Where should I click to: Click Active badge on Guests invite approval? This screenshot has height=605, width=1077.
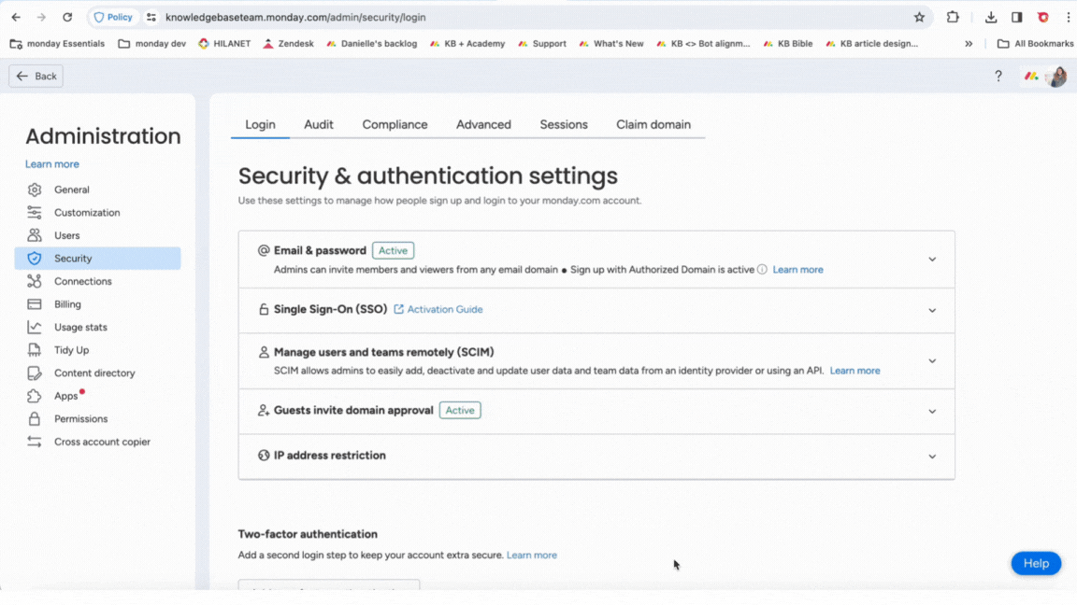pyautogui.click(x=460, y=410)
